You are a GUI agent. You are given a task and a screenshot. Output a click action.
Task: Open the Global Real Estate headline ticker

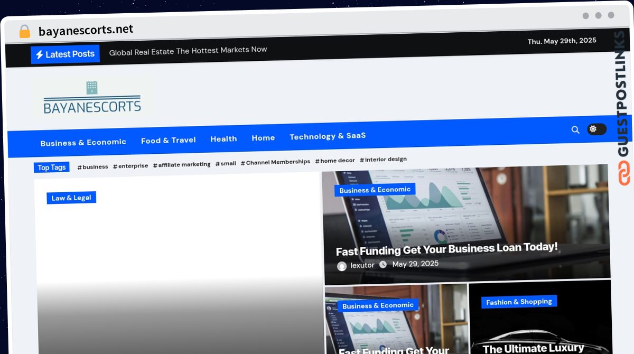[188, 51]
